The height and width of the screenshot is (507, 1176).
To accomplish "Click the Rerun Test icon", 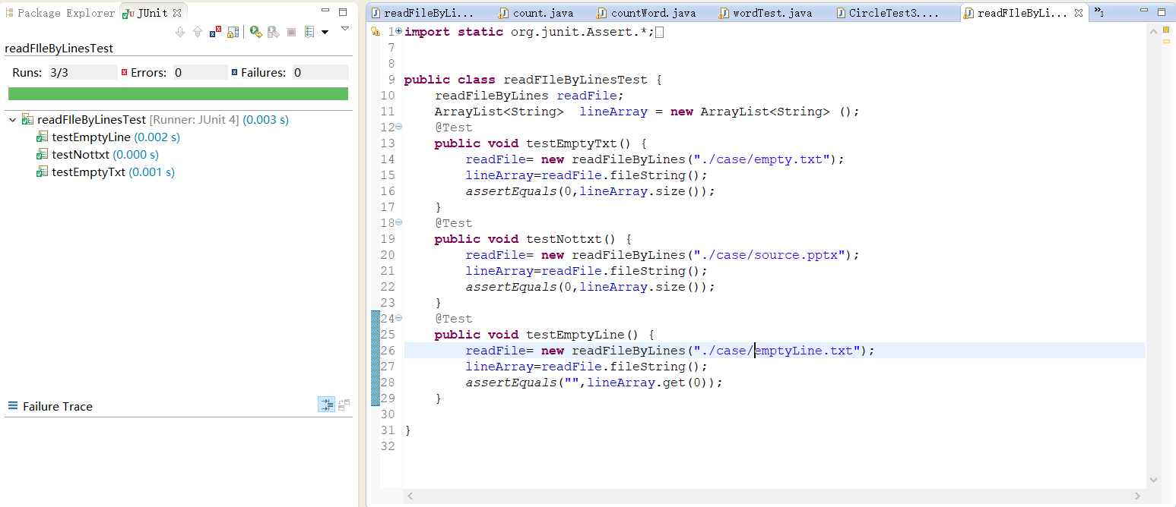I will [x=255, y=32].
